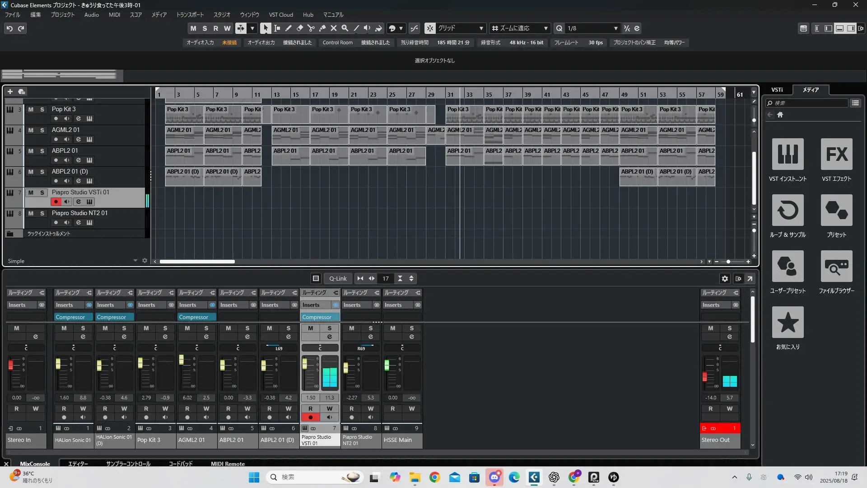The image size is (867, 488).
Task: Open Loops & Samples media tile
Action: coord(788,211)
